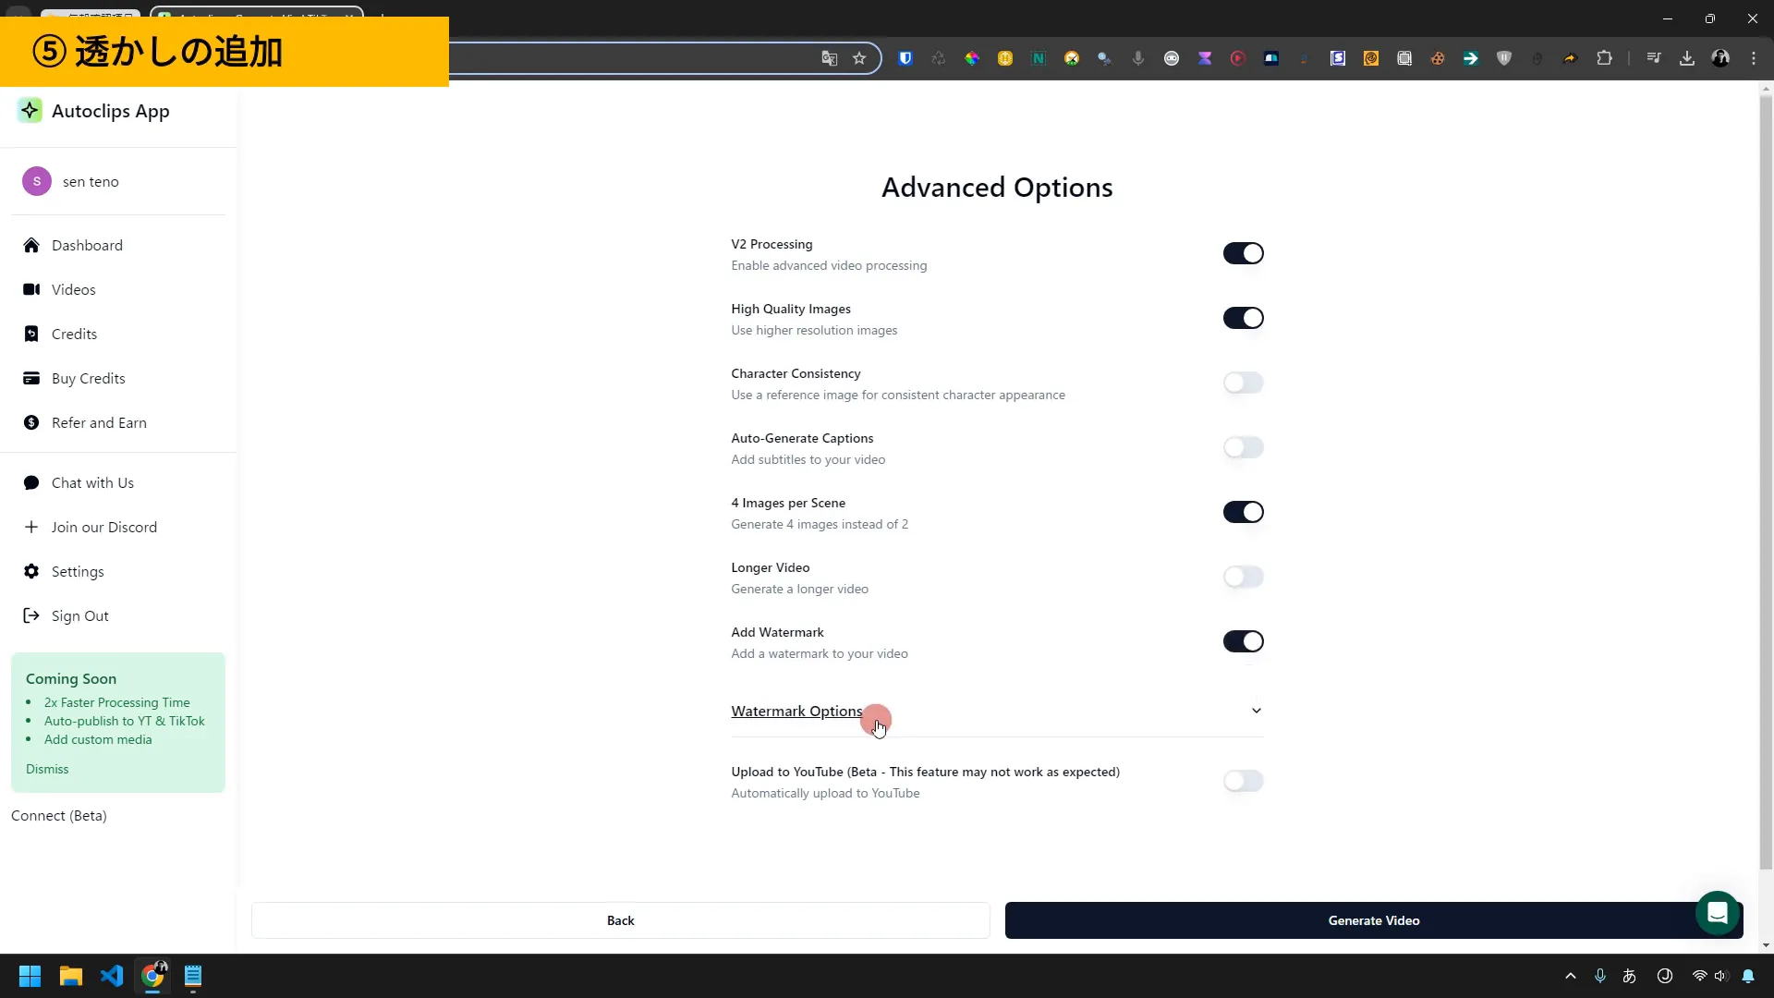
Task: Open Chat with Us support
Action: (91, 482)
